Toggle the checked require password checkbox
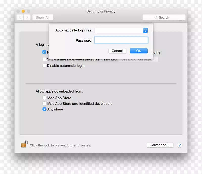Viewport: 202px width, 174px height. 44,52
